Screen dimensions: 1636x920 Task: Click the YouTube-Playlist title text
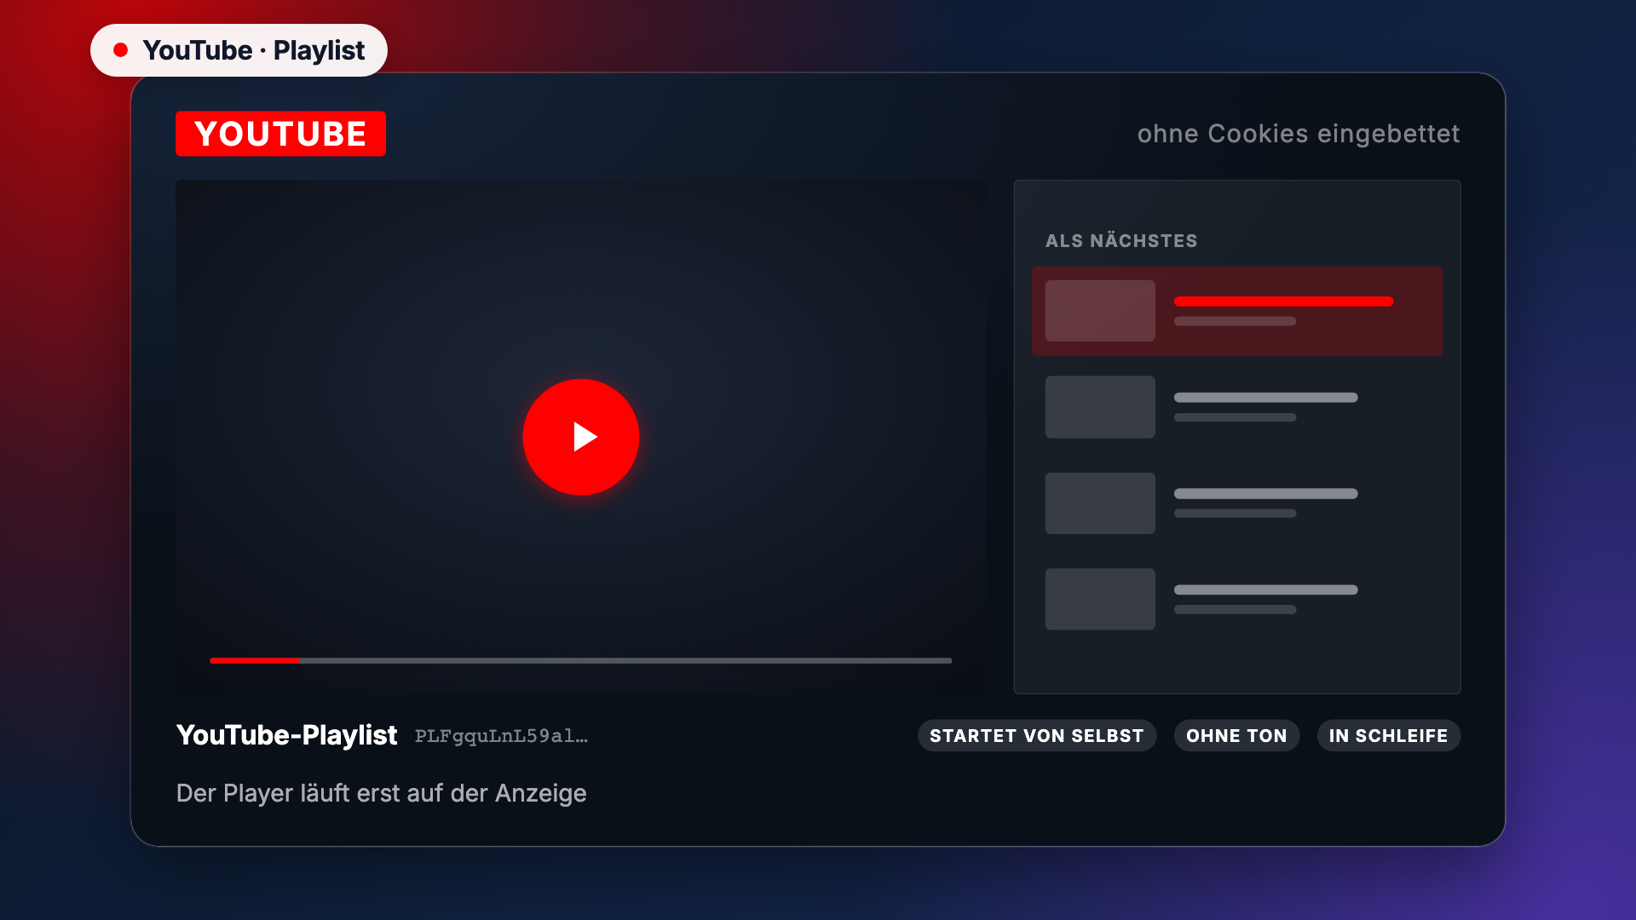point(286,735)
